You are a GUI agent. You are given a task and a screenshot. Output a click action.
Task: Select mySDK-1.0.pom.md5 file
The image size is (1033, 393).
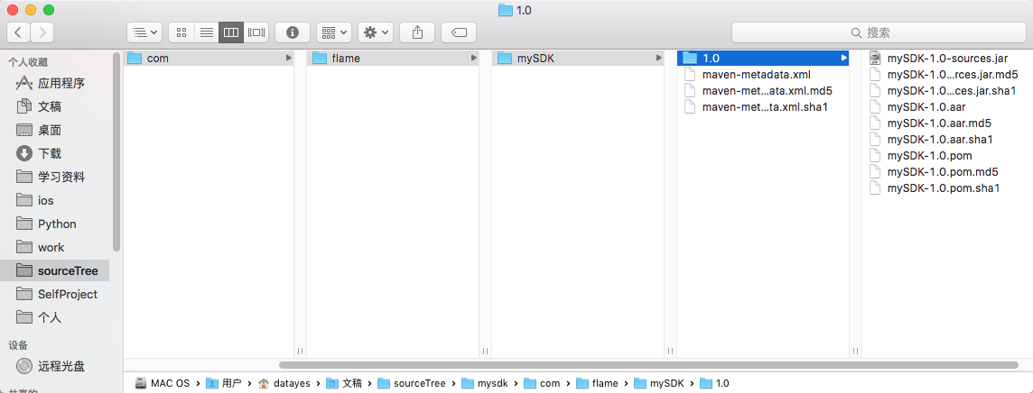tap(947, 172)
